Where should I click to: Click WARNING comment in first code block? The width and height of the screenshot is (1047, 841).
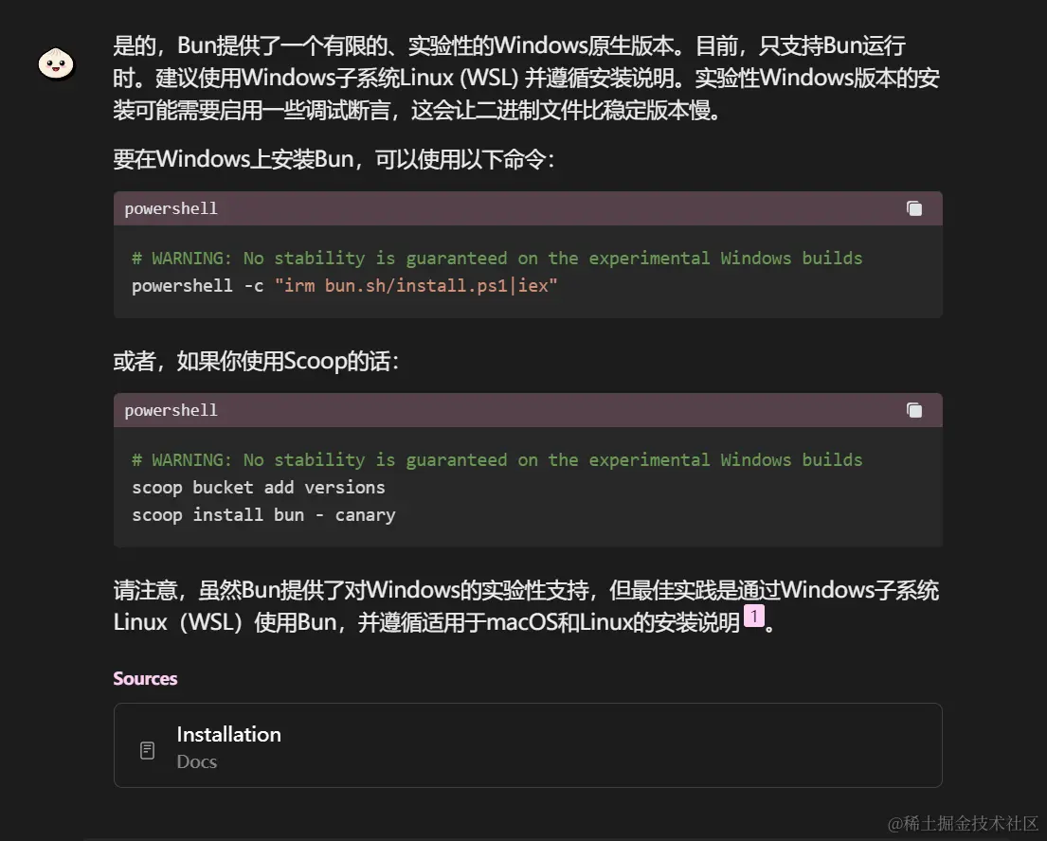(x=496, y=259)
